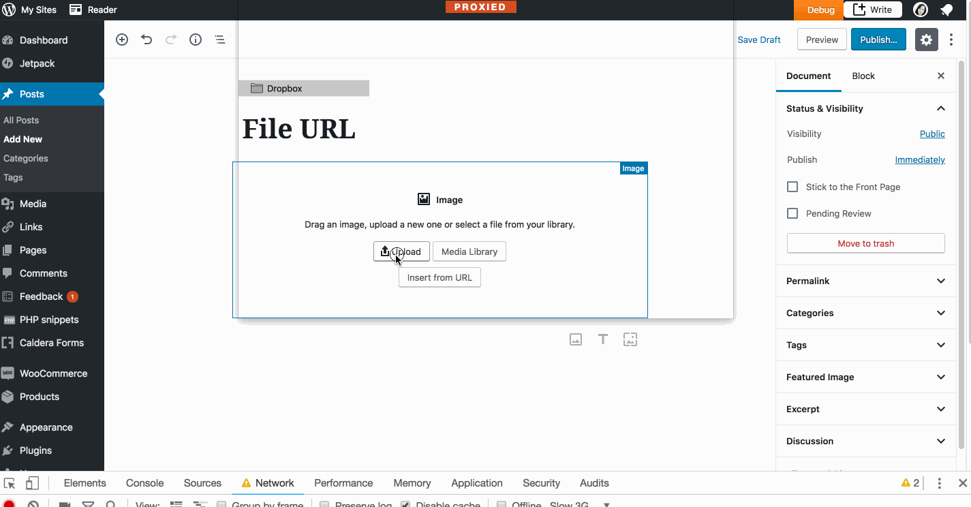Switch to the Block tab
The width and height of the screenshot is (971, 507).
[x=863, y=76]
